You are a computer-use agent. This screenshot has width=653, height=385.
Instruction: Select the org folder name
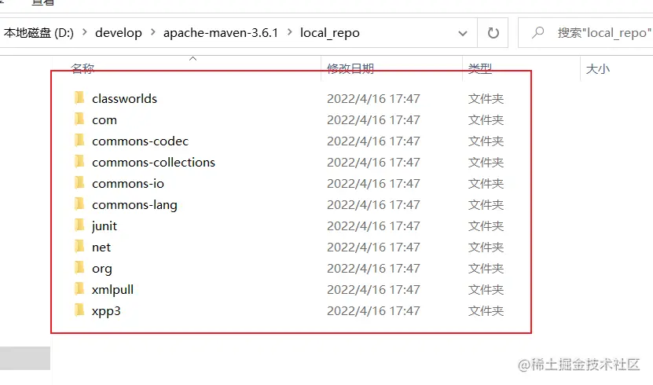[102, 269]
